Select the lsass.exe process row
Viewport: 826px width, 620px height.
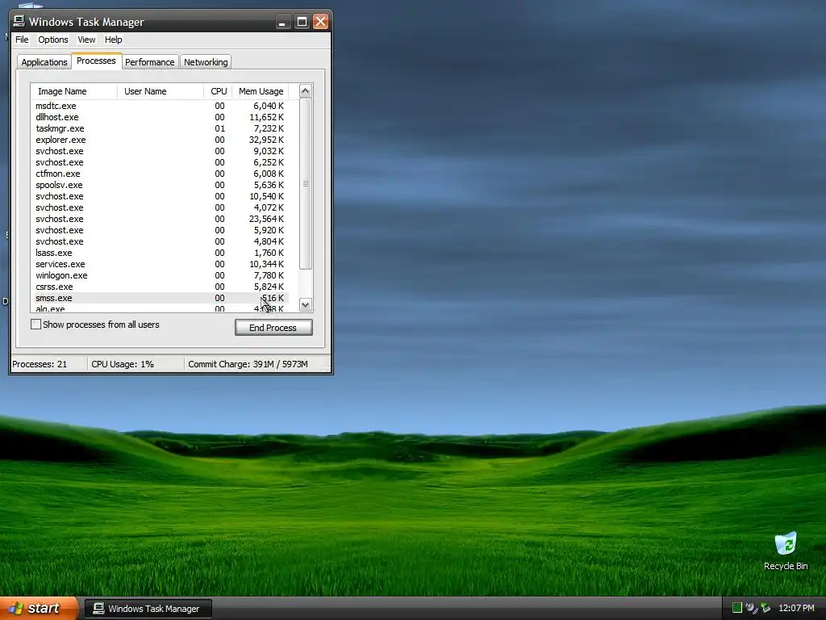coord(160,253)
